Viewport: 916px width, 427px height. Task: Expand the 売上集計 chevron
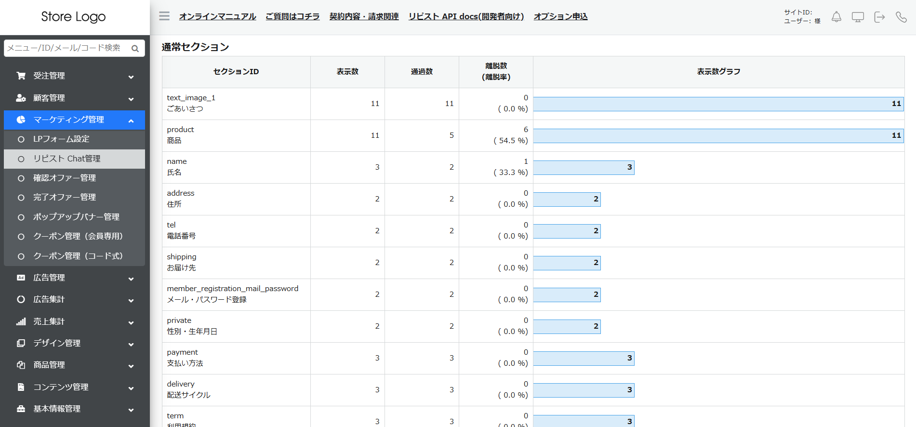[x=131, y=323]
